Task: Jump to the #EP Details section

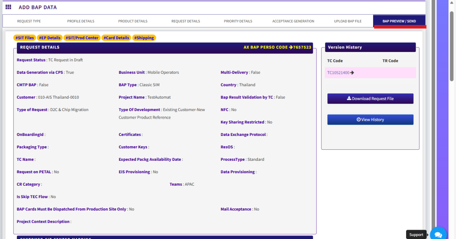Action: tap(49, 38)
